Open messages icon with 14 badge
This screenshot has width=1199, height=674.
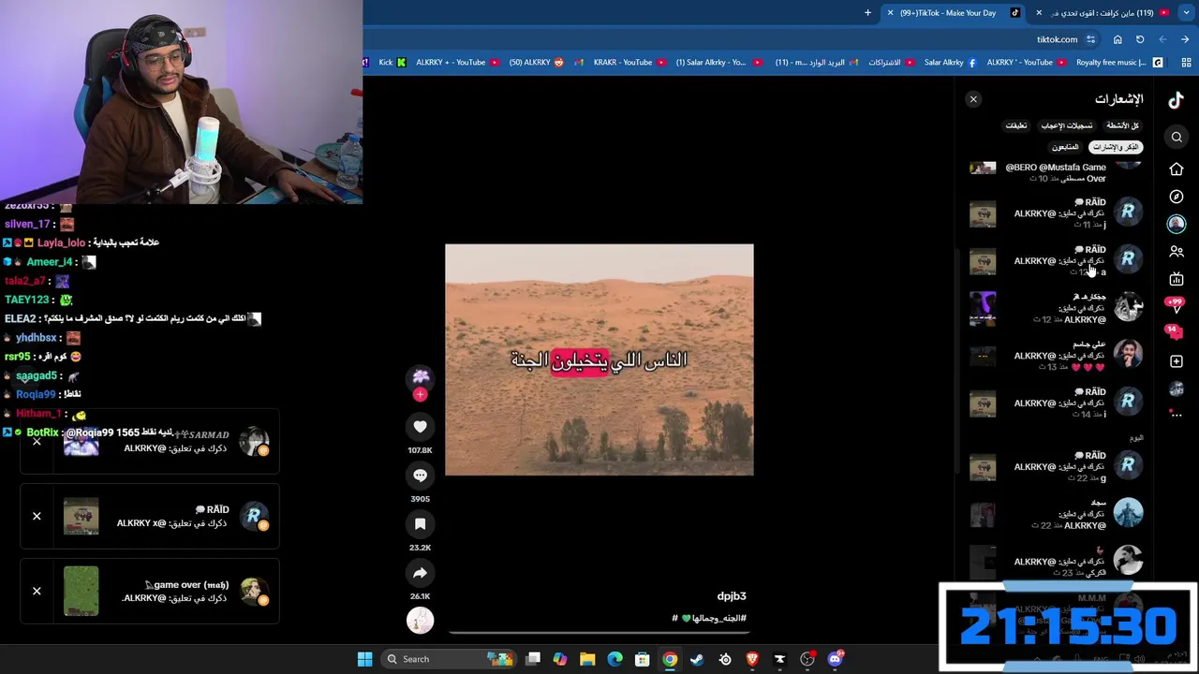point(1173,331)
